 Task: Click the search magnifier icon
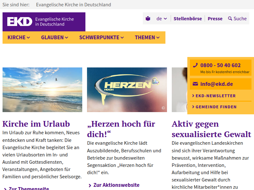pos(230,19)
